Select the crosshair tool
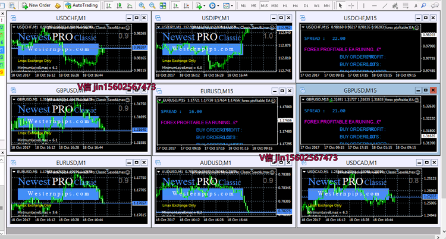 pos(351,5)
